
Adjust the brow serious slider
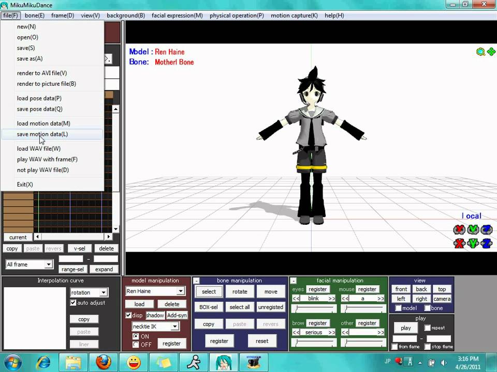[x=314, y=343]
